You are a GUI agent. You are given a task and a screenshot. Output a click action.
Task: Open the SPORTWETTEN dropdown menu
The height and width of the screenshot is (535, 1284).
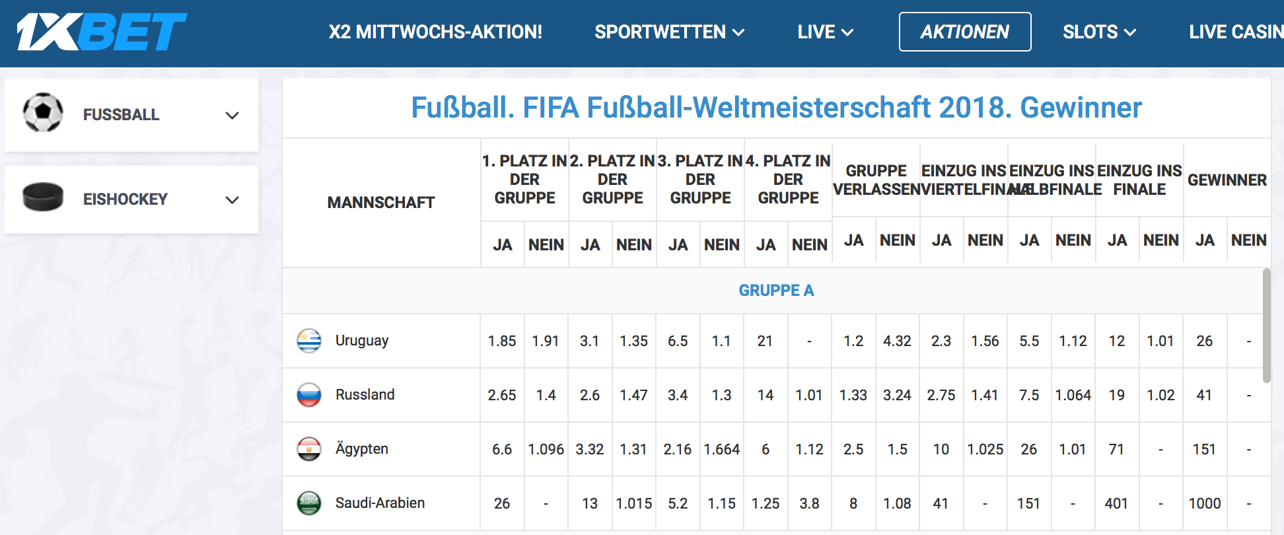click(x=669, y=32)
